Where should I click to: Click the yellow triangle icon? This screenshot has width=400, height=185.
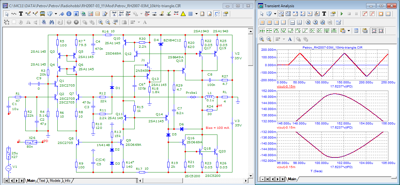click(183, 14)
